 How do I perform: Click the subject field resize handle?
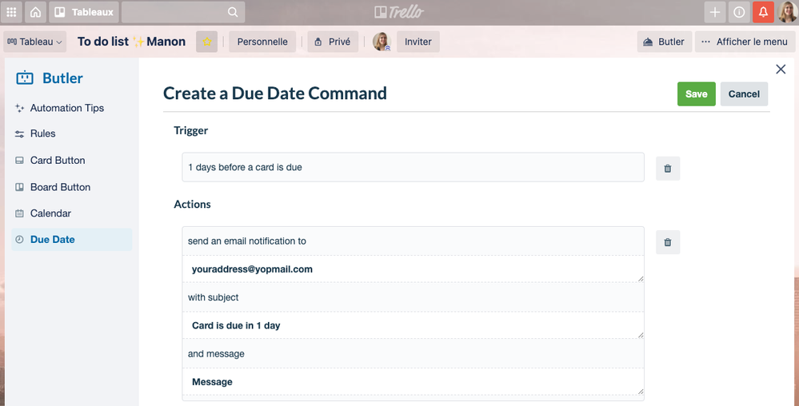(x=641, y=335)
